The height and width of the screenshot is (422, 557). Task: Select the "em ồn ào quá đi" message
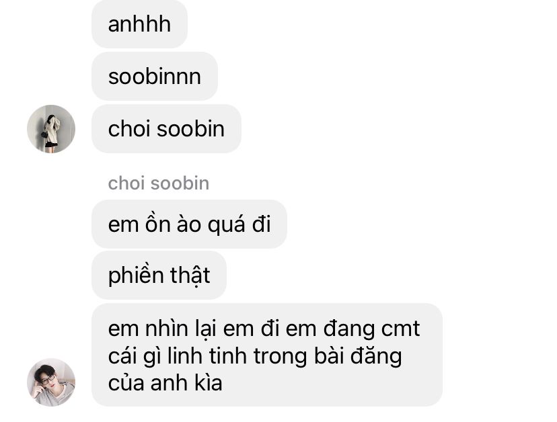pos(189,224)
